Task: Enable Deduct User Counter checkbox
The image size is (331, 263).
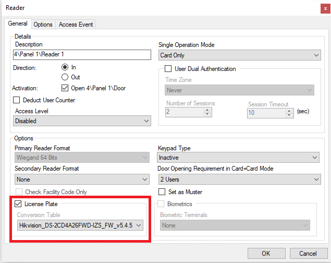Action: [x=17, y=100]
